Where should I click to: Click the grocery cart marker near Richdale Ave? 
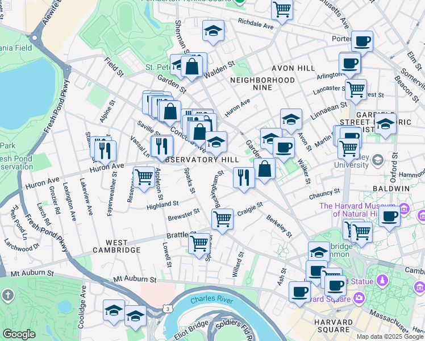[x=282, y=10]
